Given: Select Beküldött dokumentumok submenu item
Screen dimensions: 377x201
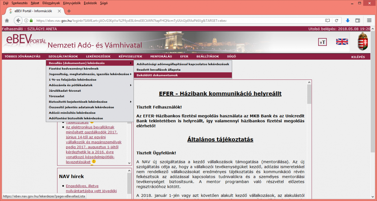Looking at the screenshot, I should point(183,75).
